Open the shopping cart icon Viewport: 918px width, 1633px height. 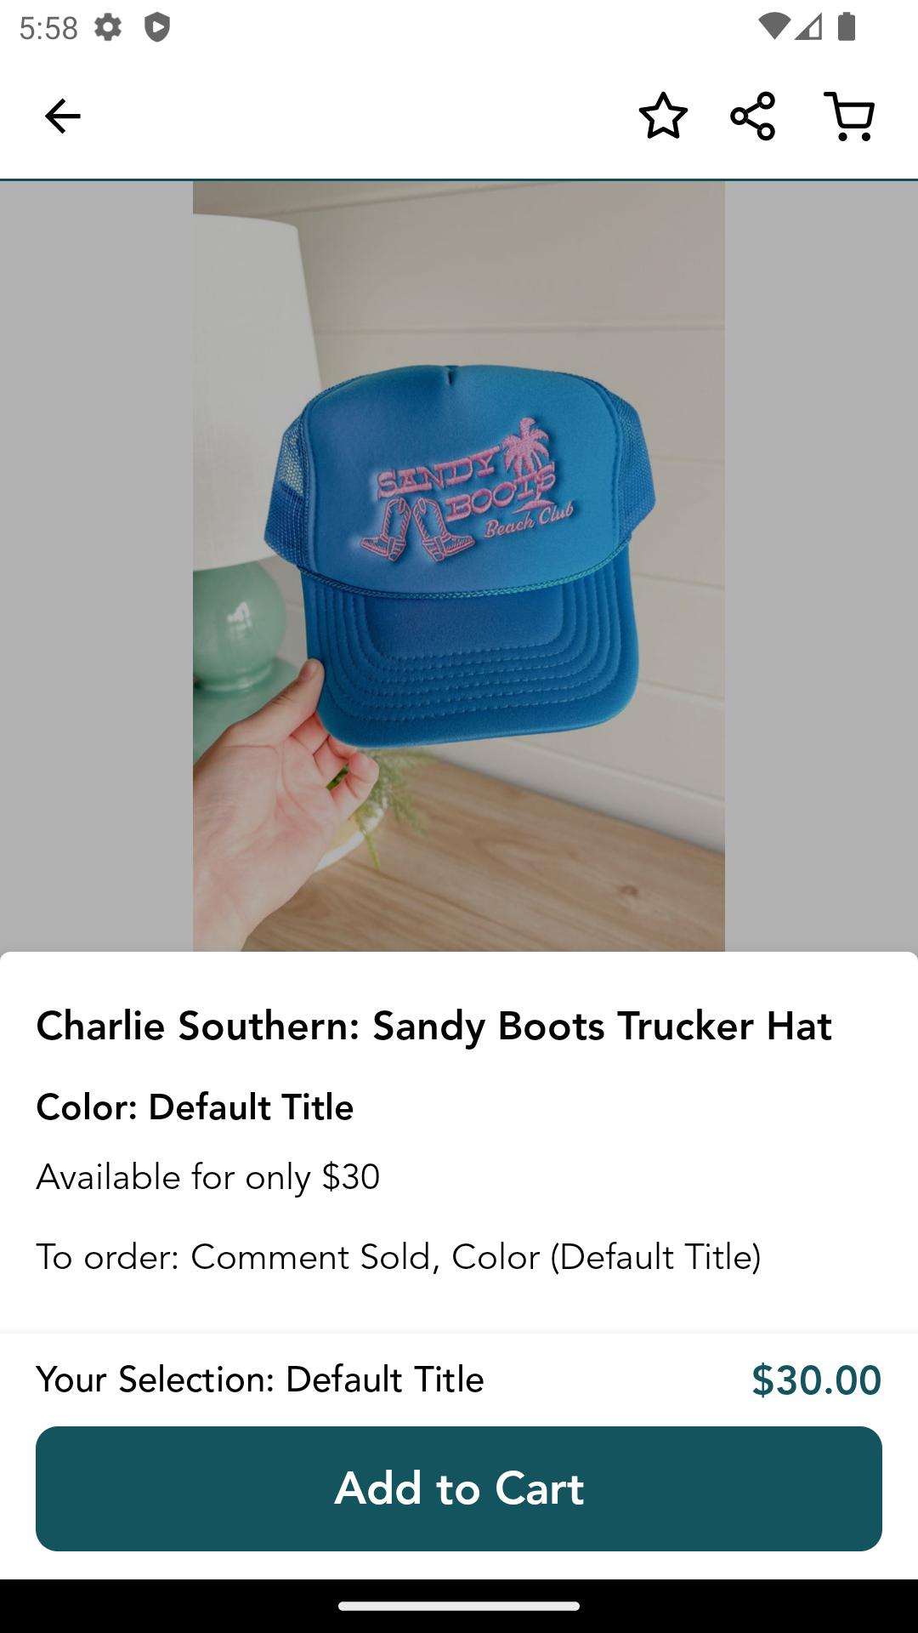[850, 117]
